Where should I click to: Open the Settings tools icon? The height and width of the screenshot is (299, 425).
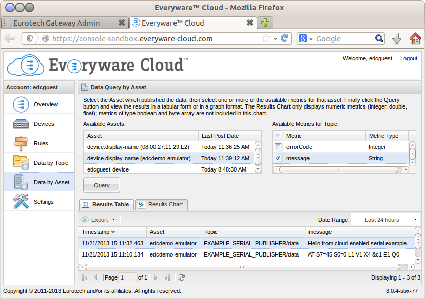tap(21, 201)
